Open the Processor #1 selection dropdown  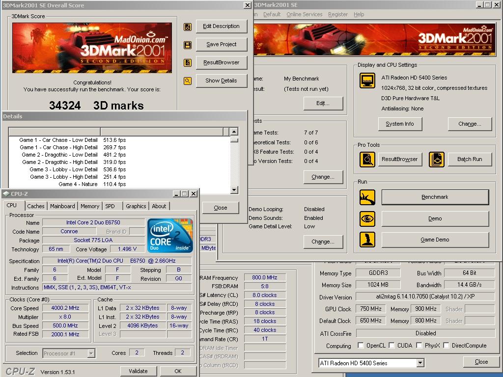coord(91,353)
